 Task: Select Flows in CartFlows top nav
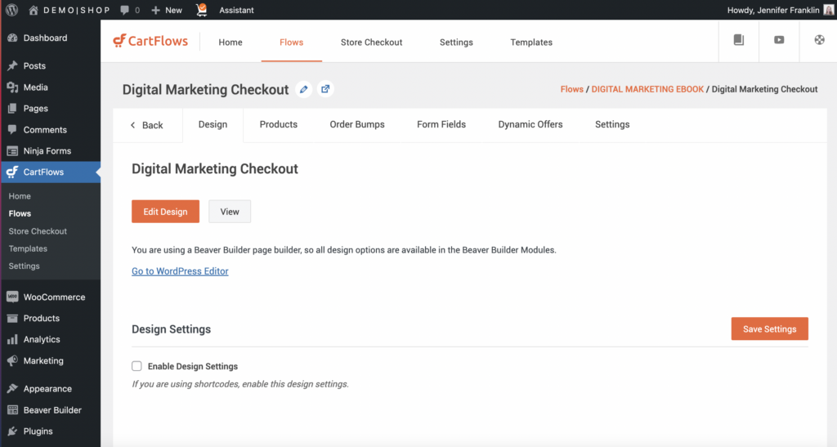pyautogui.click(x=292, y=42)
